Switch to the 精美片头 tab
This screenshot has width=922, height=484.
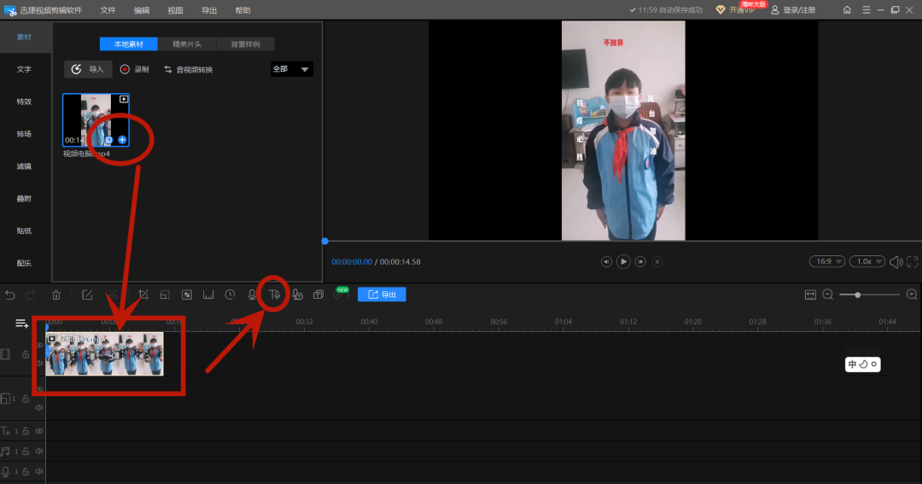[x=187, y=44]
